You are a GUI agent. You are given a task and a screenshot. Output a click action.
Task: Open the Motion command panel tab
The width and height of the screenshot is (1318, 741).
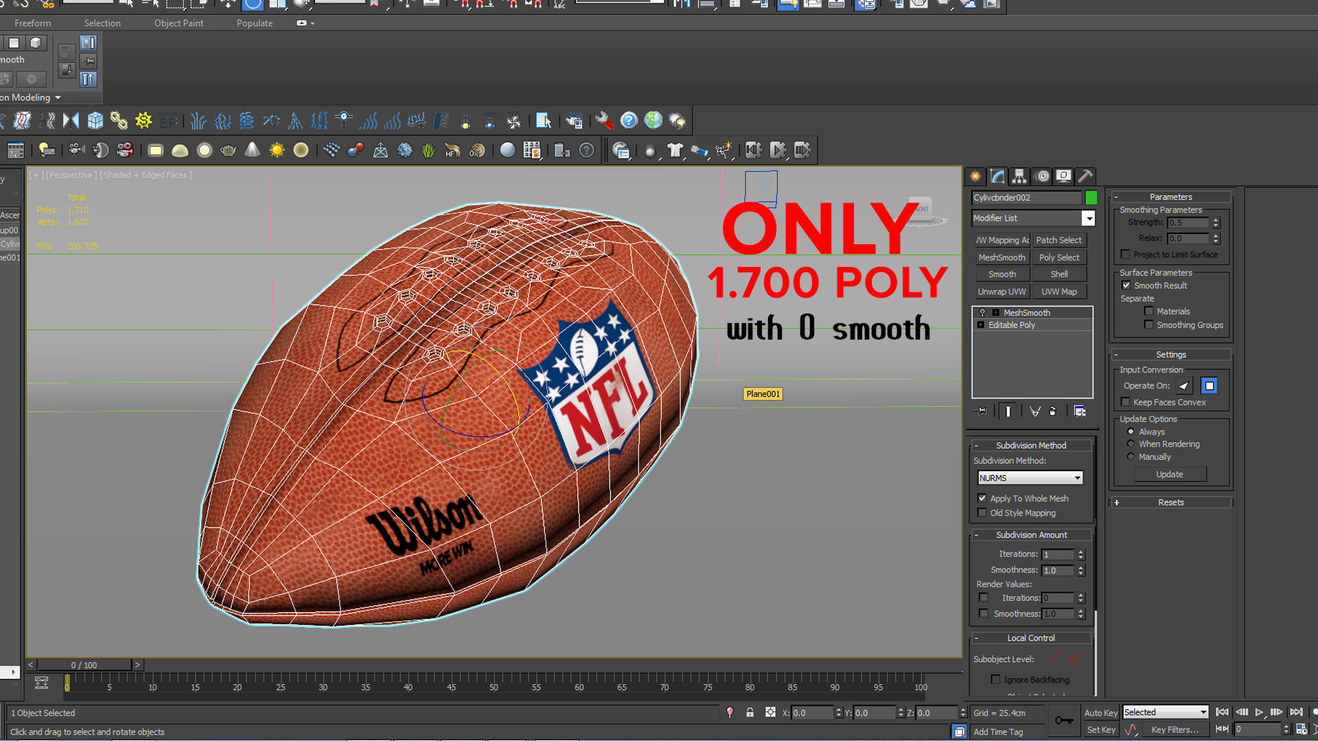(1041, 176)
